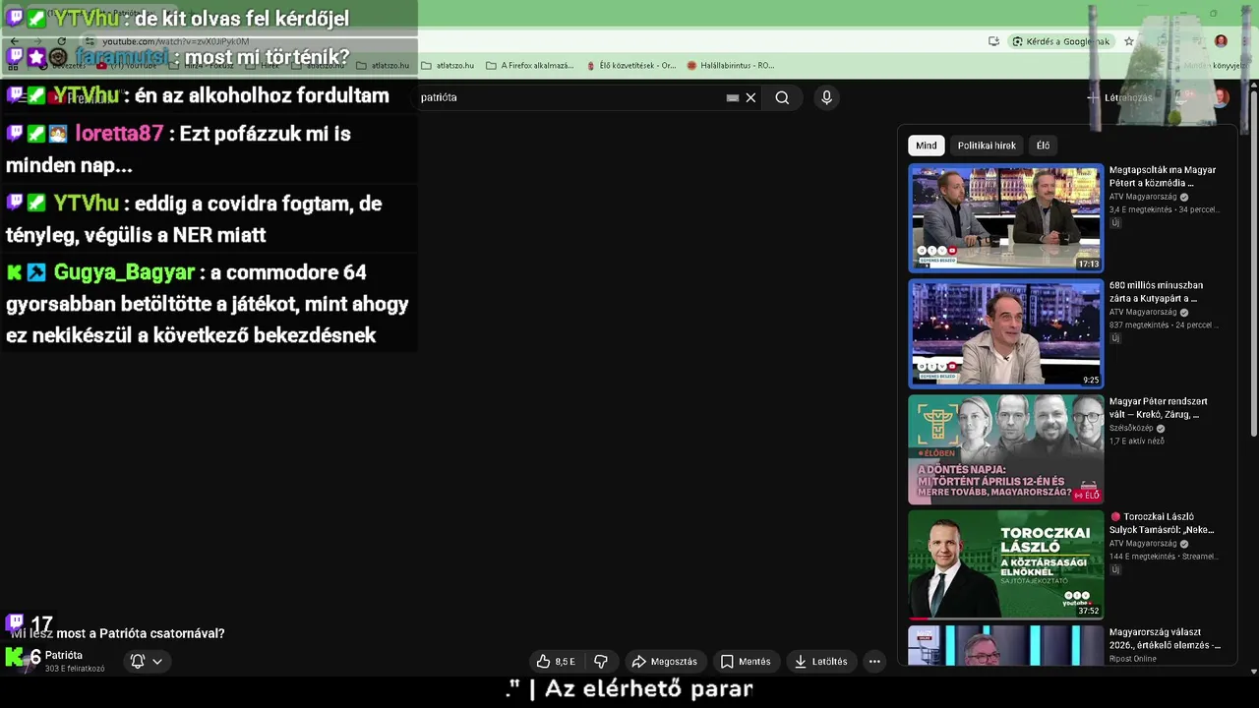Viewport: 1259px width, 708px height.
Task: Open the three-dot more actions menu
Action: tap(874, 662)
